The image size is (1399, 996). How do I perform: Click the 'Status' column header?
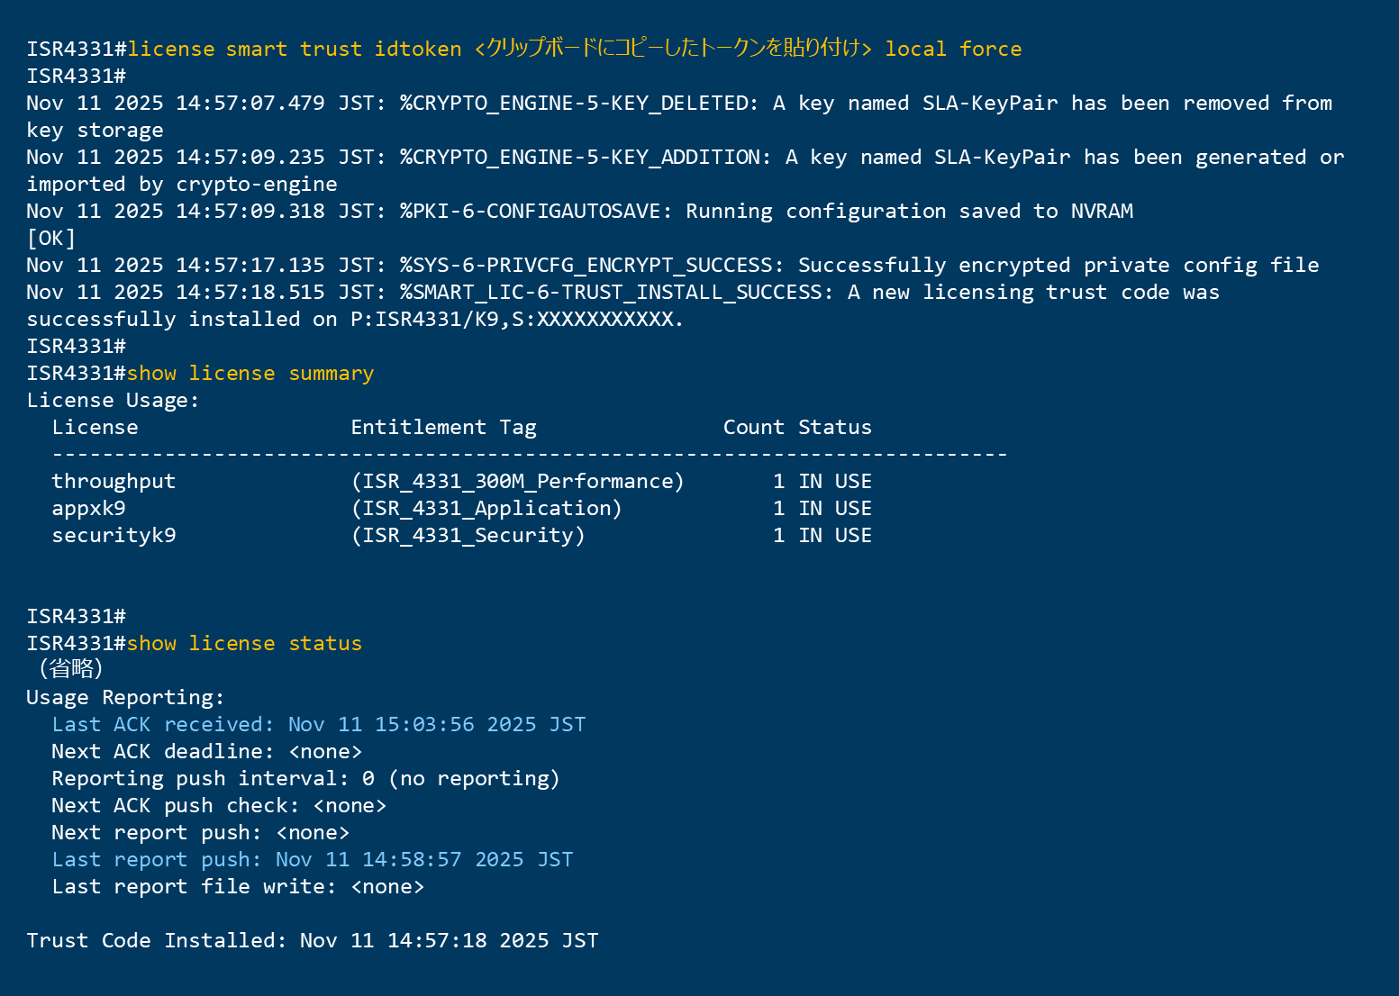[x=834, y=428]
